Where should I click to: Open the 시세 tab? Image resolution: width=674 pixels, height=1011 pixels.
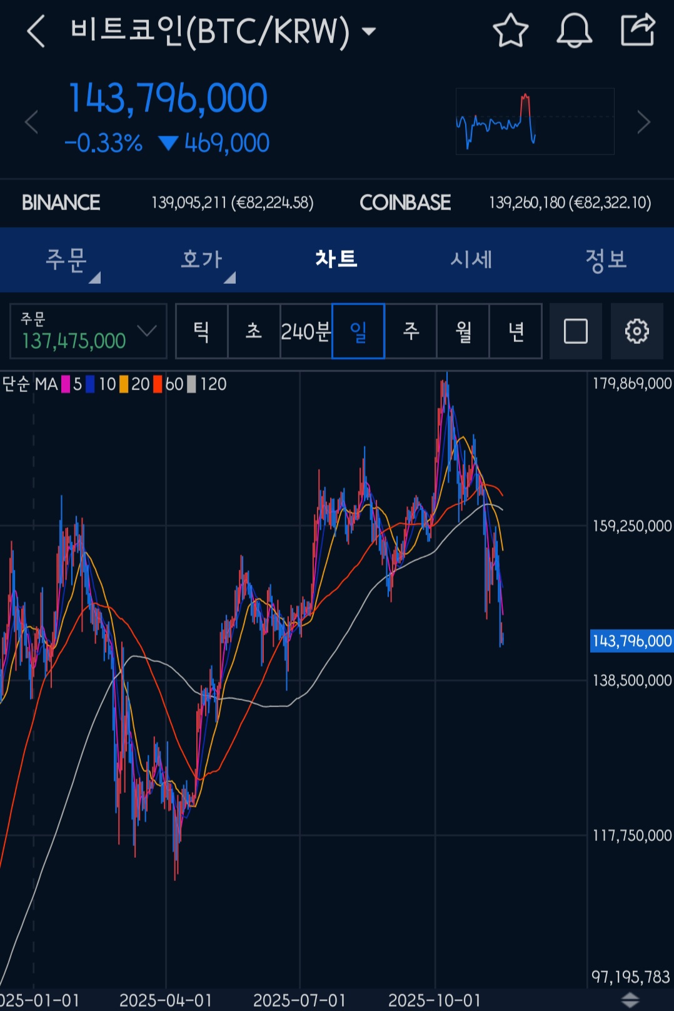coord(471,259)
